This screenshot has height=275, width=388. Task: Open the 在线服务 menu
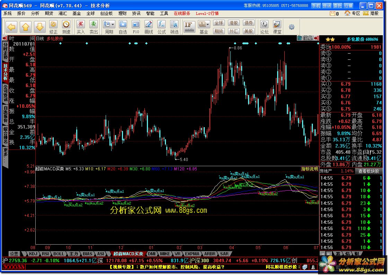point(182,13)
